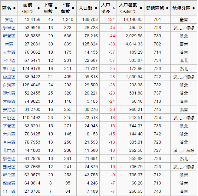Select population value 21,691
The image size is (198, 196).
coord(91,158)
